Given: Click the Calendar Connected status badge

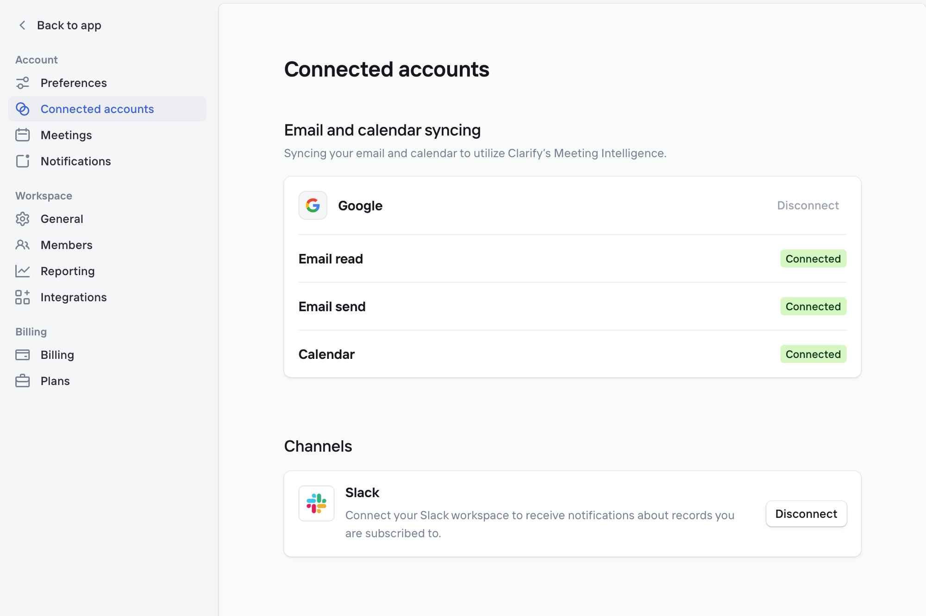Looking at the screenshot, I should [813, 354].
